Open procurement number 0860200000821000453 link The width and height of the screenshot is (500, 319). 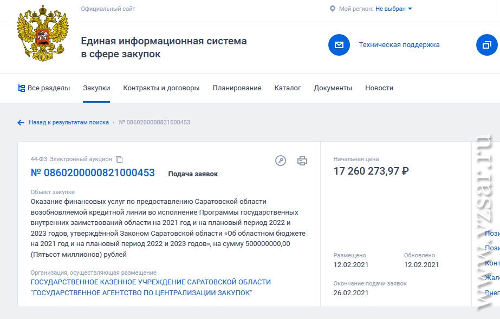[93, 173]
